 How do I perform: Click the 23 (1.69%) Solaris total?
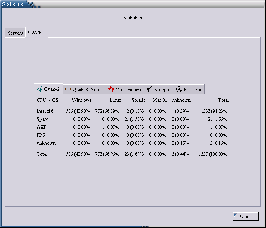point(135,154)
